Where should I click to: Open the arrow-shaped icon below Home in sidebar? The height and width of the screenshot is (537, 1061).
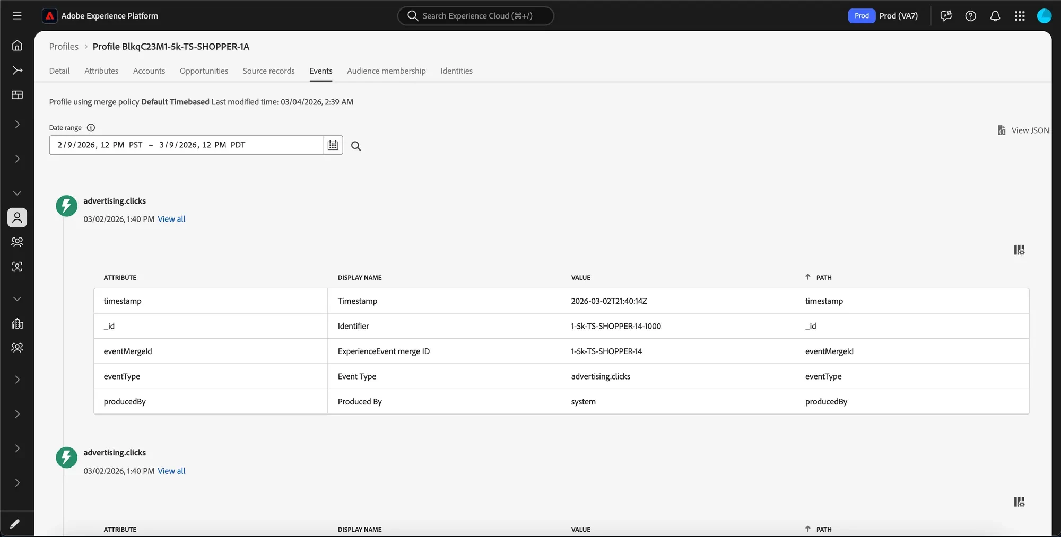click(x=17, y=70)
